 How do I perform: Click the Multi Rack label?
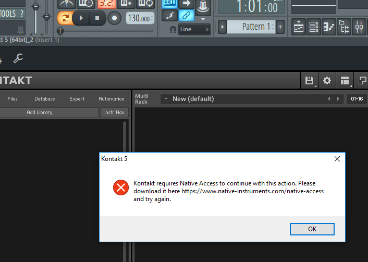coord(142,99)
